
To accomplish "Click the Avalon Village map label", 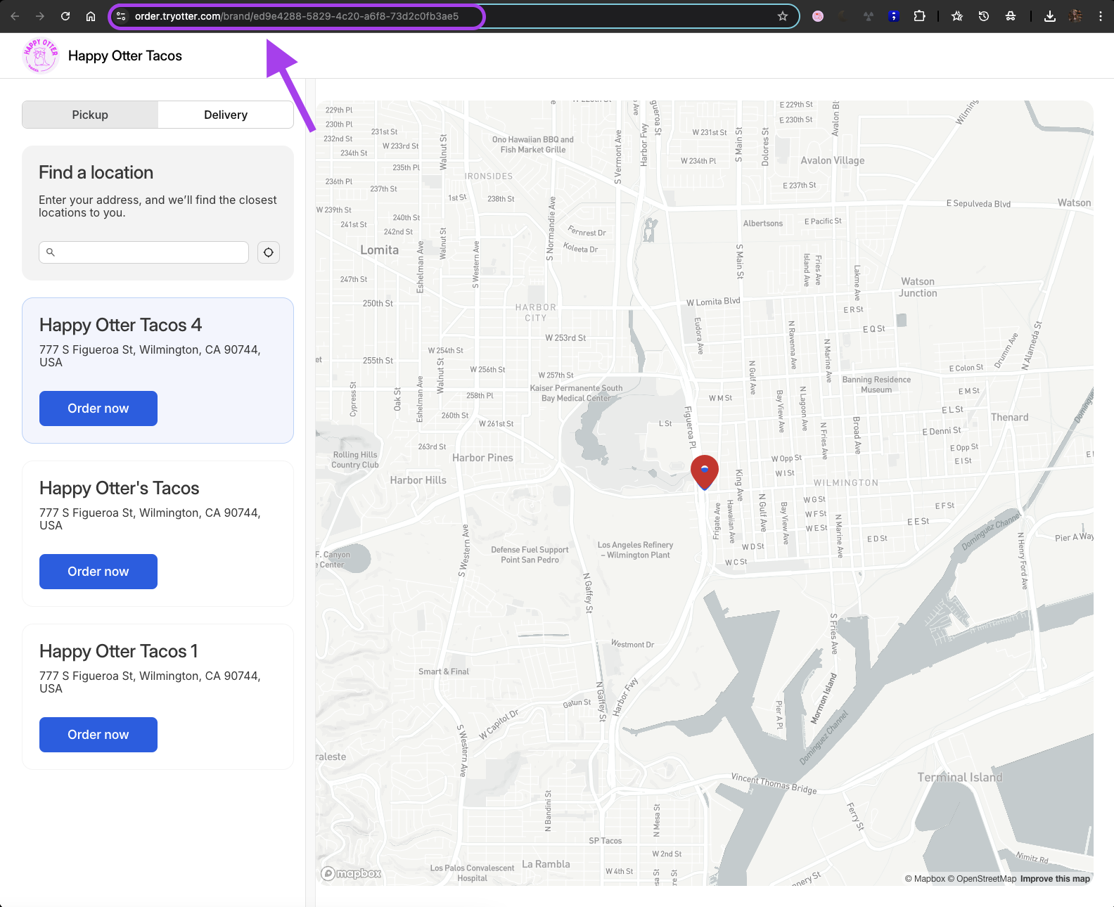I will click(x=833, y=160).
